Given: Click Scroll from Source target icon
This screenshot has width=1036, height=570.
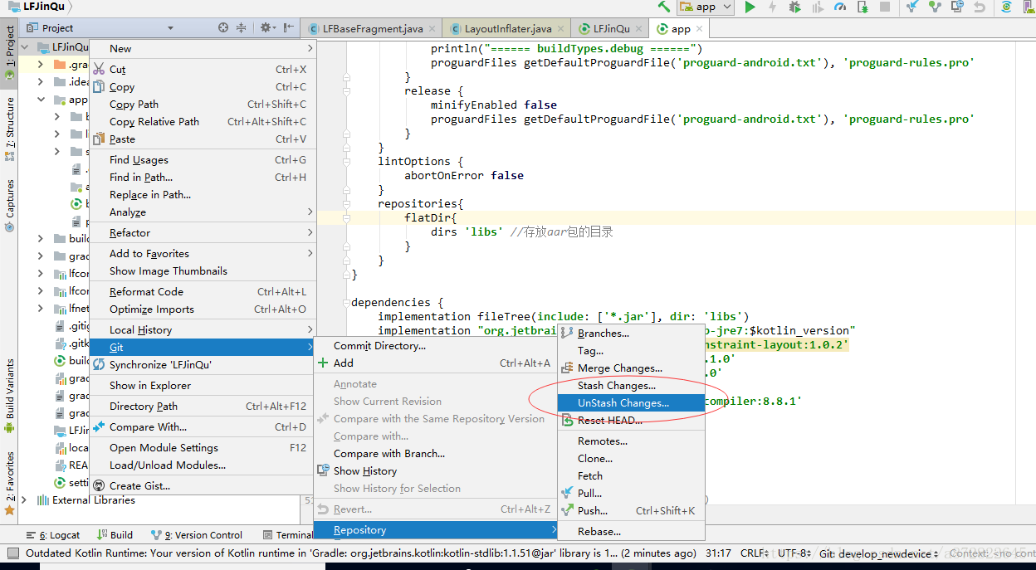Looking at the screenshot, I should [223, 27].
